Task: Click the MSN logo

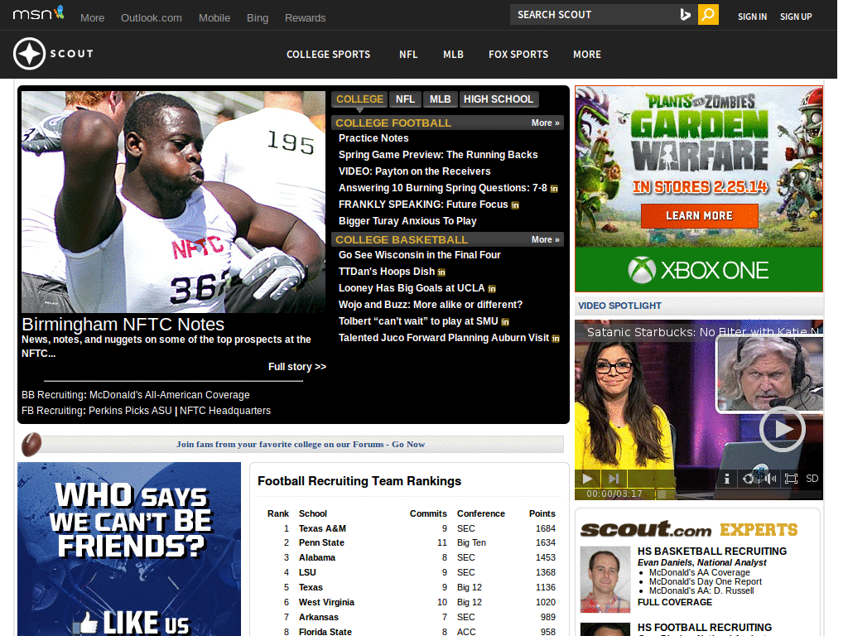Action: pos(38,13)
